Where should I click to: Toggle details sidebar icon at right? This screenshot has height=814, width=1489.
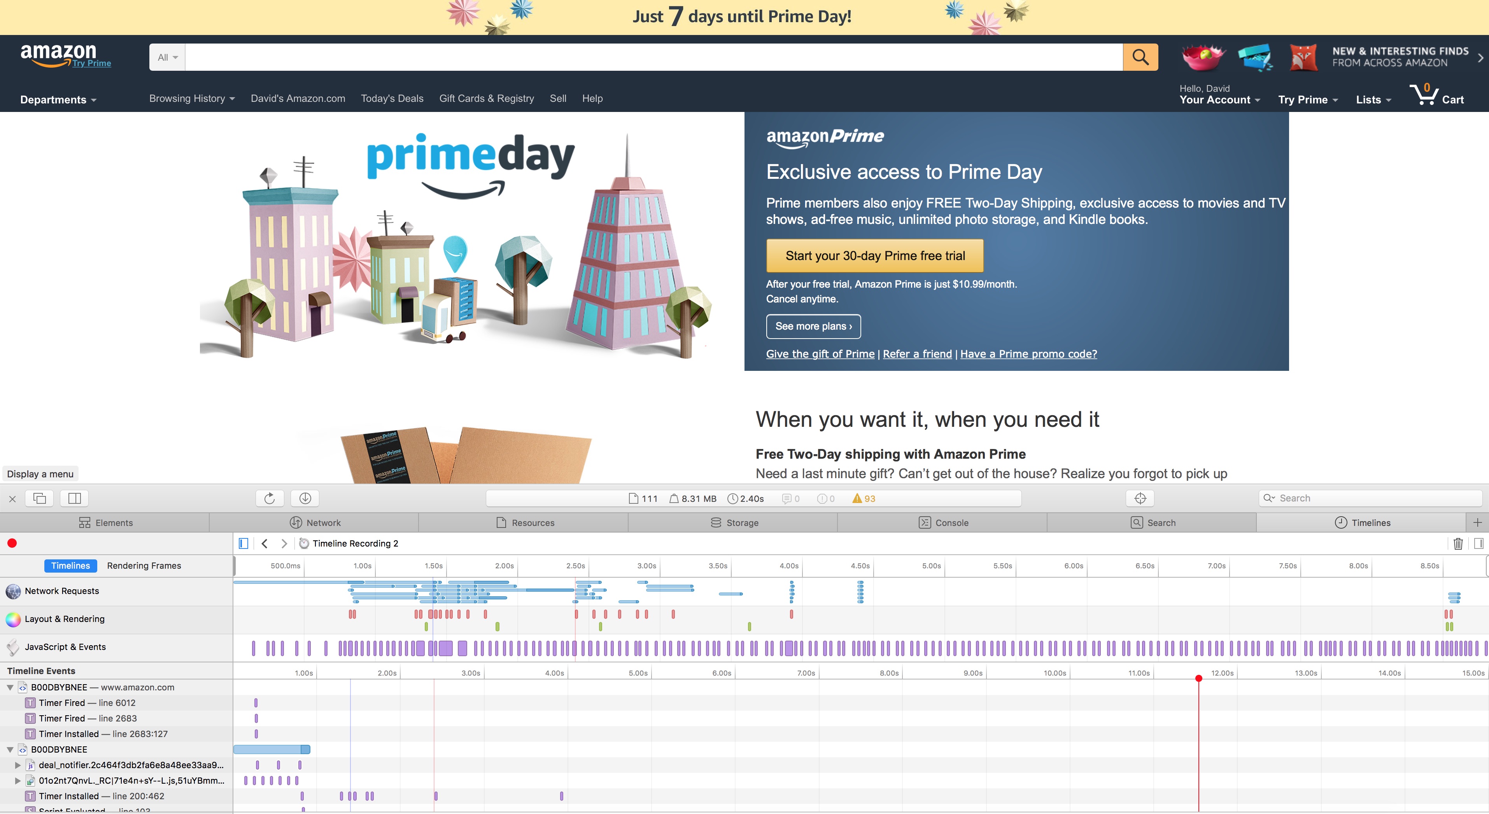tap(1478, 543)
